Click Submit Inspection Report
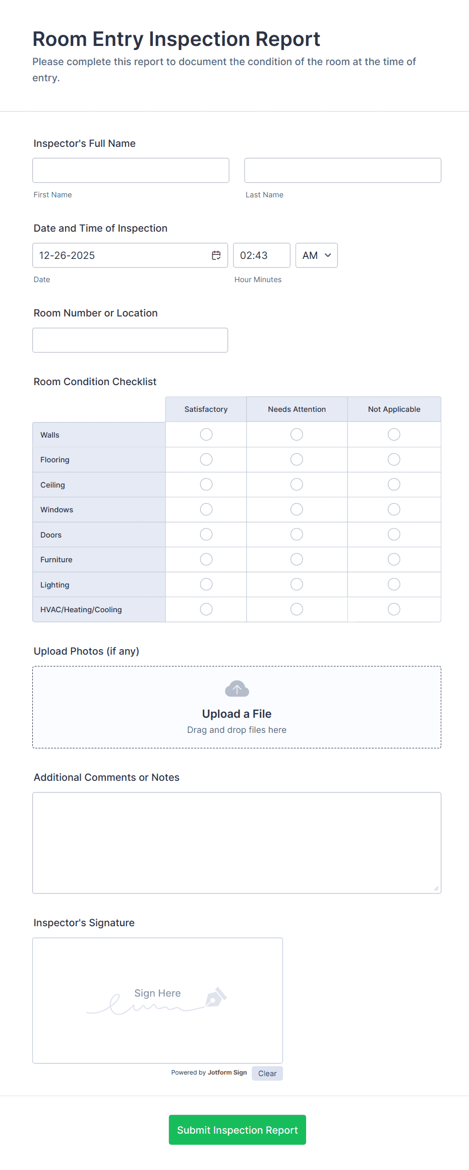The image size is (469, 1170). 237,1130
